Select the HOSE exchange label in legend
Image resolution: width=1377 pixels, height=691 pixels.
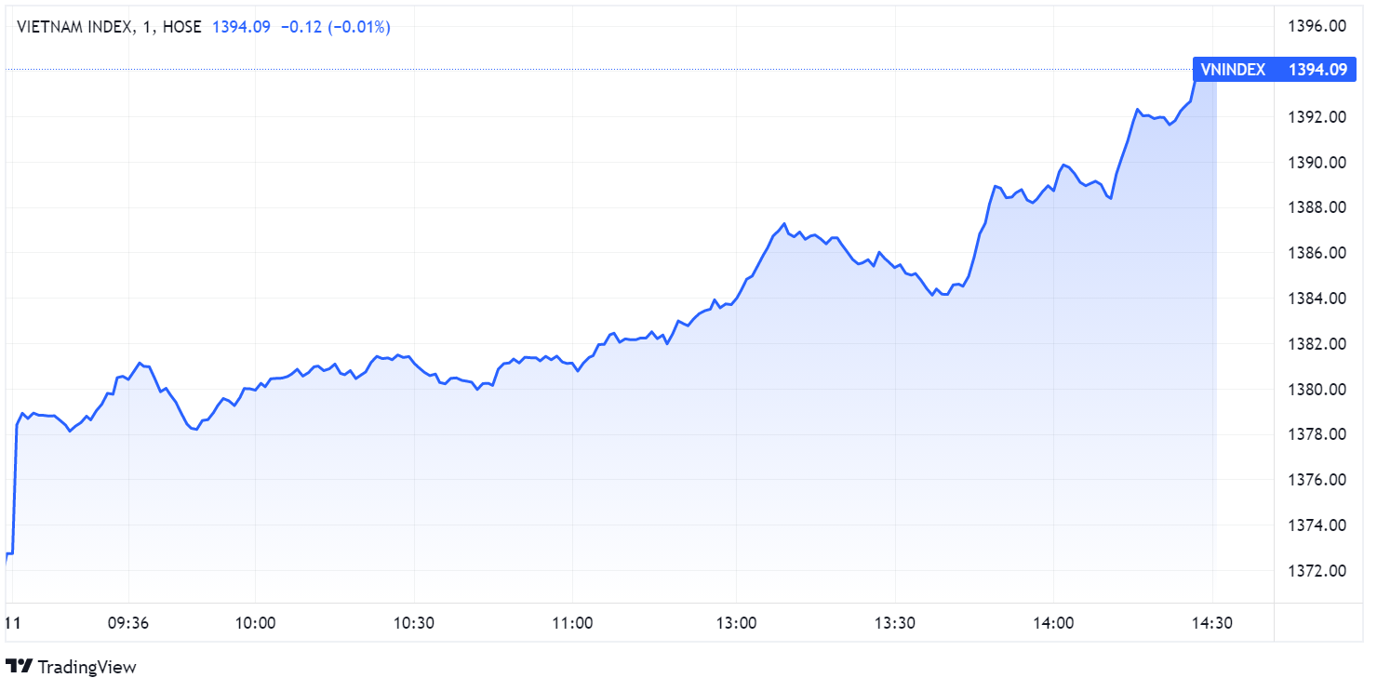181,27
